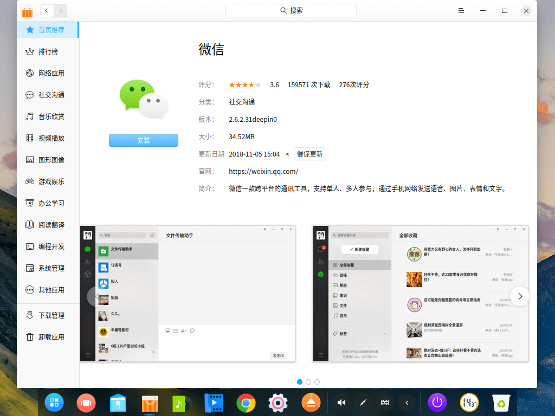Open the 全部收藏 screenshot thumbnail
555x416 pixels.
[421, 294]
